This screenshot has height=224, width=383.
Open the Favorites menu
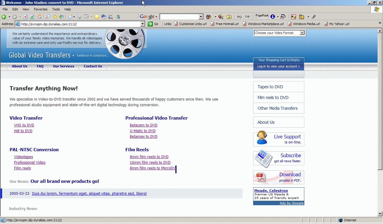tap(40, 9)
